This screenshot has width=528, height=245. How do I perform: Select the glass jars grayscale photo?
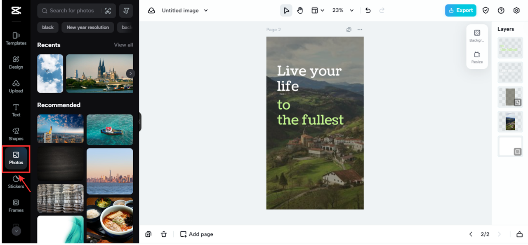pyautogui.click(x=60, y=198)
